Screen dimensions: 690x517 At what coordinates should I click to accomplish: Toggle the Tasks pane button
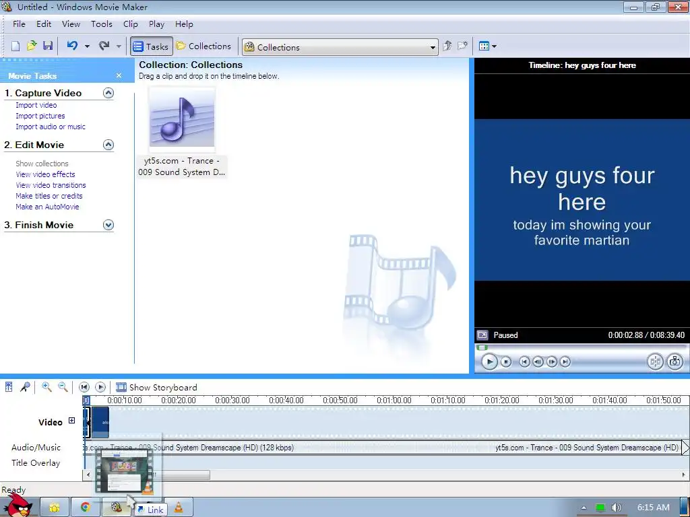(151, 46)
